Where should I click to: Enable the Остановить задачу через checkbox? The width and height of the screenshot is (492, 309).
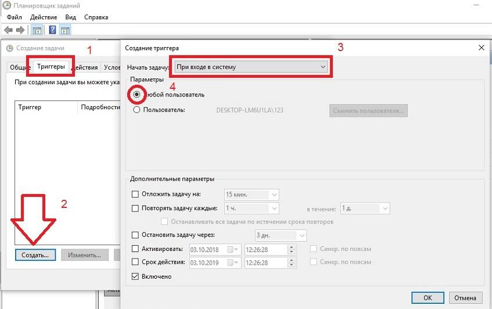click(x=136, y=235)
